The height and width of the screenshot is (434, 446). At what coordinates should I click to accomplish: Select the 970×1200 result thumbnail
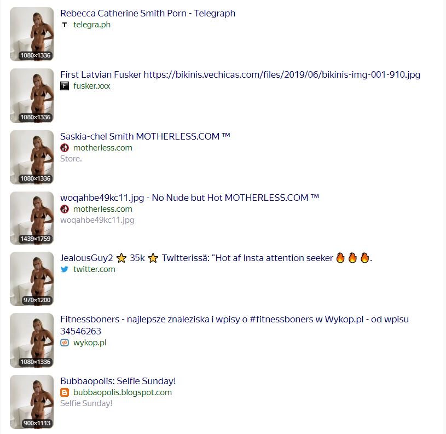32,279
